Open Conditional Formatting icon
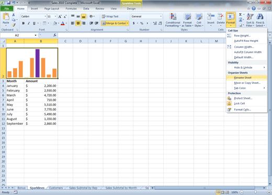The width and height of the screenshot is (272, 195). 173,17
